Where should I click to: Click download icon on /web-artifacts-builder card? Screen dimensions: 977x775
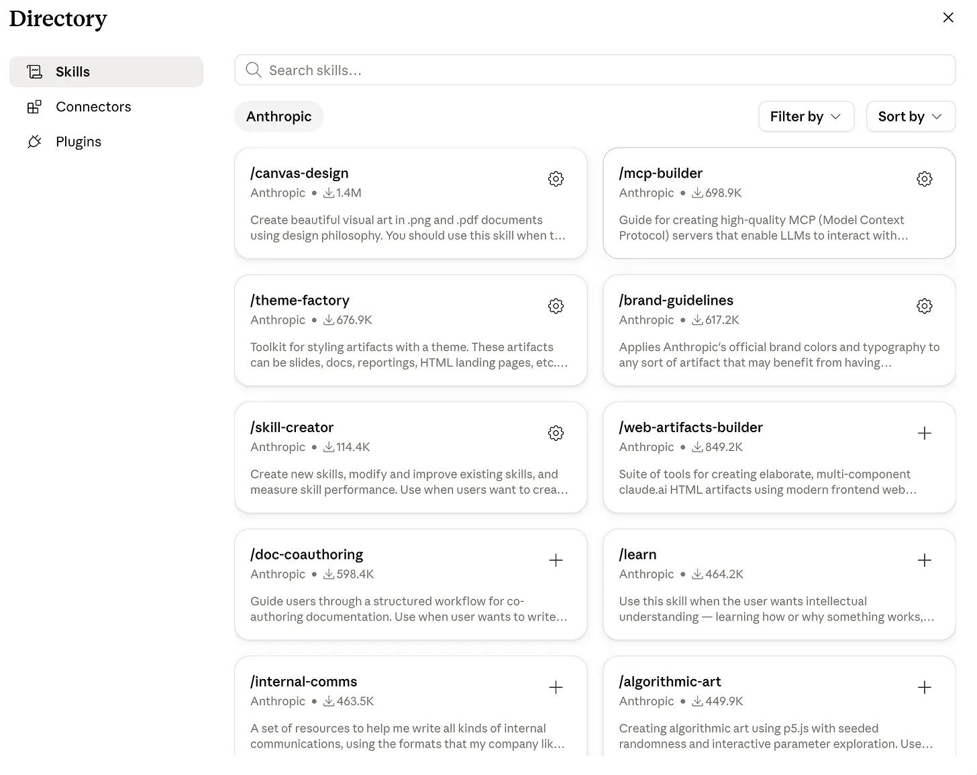coord(698,447)
